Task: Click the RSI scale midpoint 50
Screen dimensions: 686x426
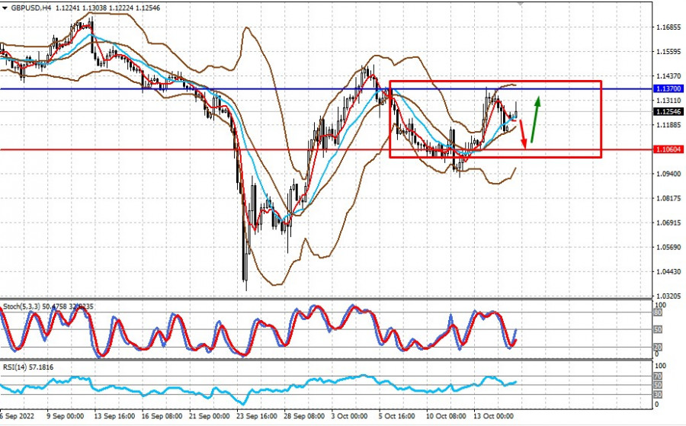Action: (658, 386)
